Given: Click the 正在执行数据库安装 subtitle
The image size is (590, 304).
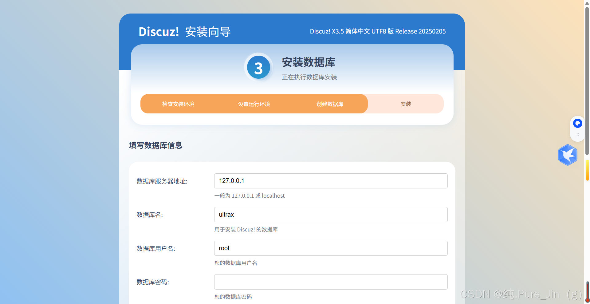Looking at the screenshot, I should click(309, 77).
